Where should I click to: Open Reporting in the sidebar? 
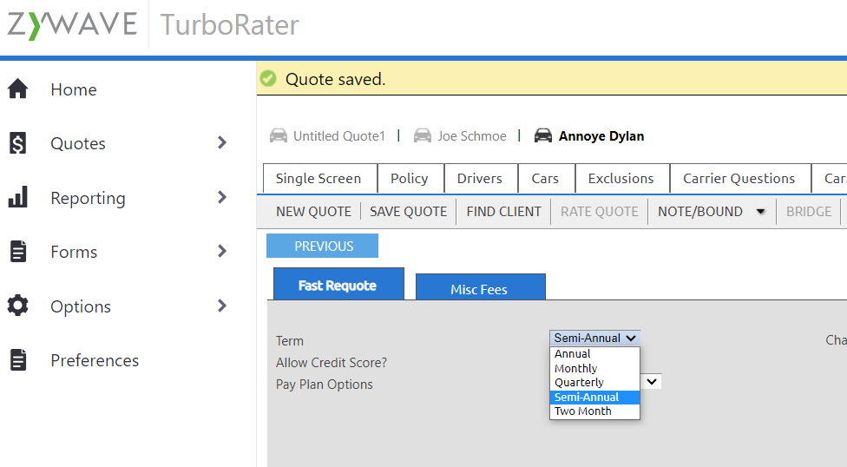tap(88, 199)
